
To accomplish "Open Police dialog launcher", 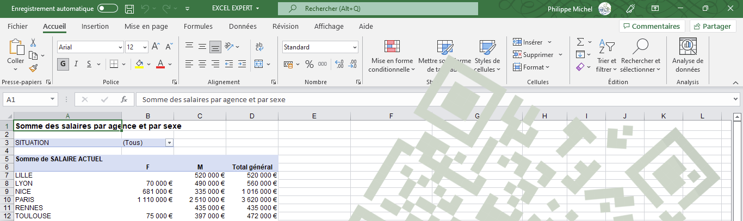I will tap(175, 82).
